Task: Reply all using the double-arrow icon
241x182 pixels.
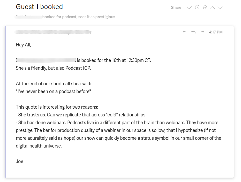Action: (193, 32)
